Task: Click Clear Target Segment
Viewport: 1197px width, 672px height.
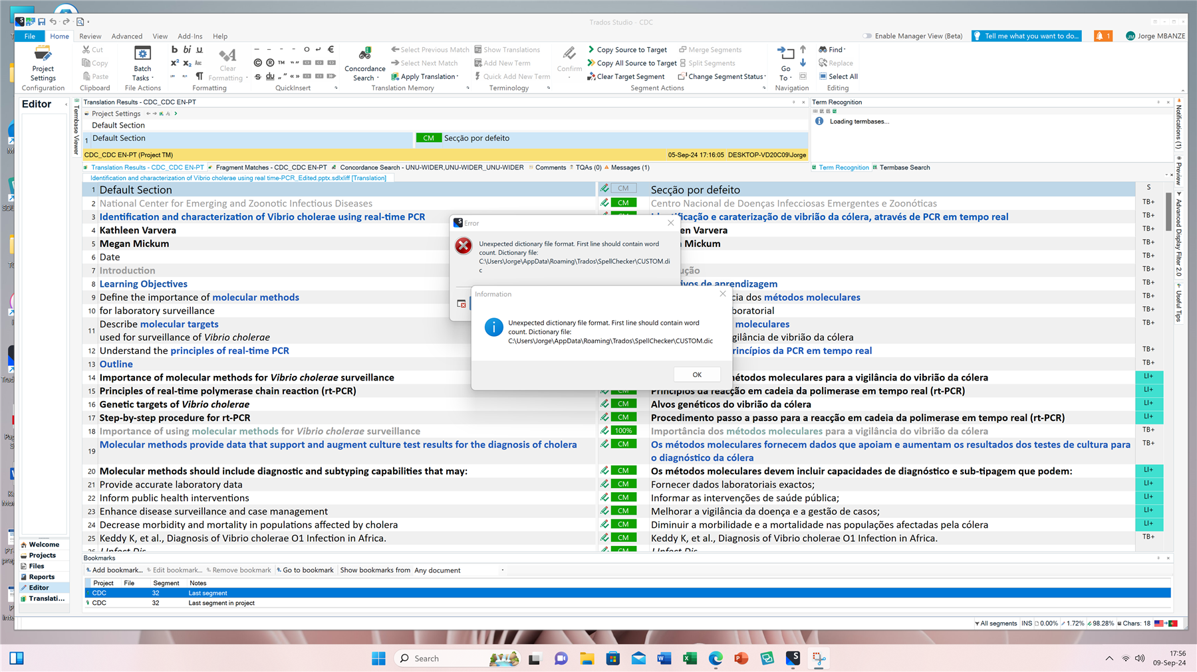Action: tap(625, 76)
